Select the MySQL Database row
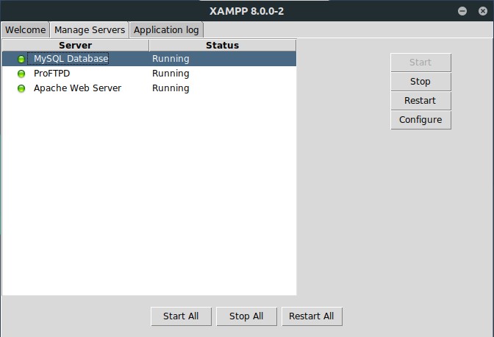Image resolution: width=494 pixels, height=337 pixels. point(149,59)
